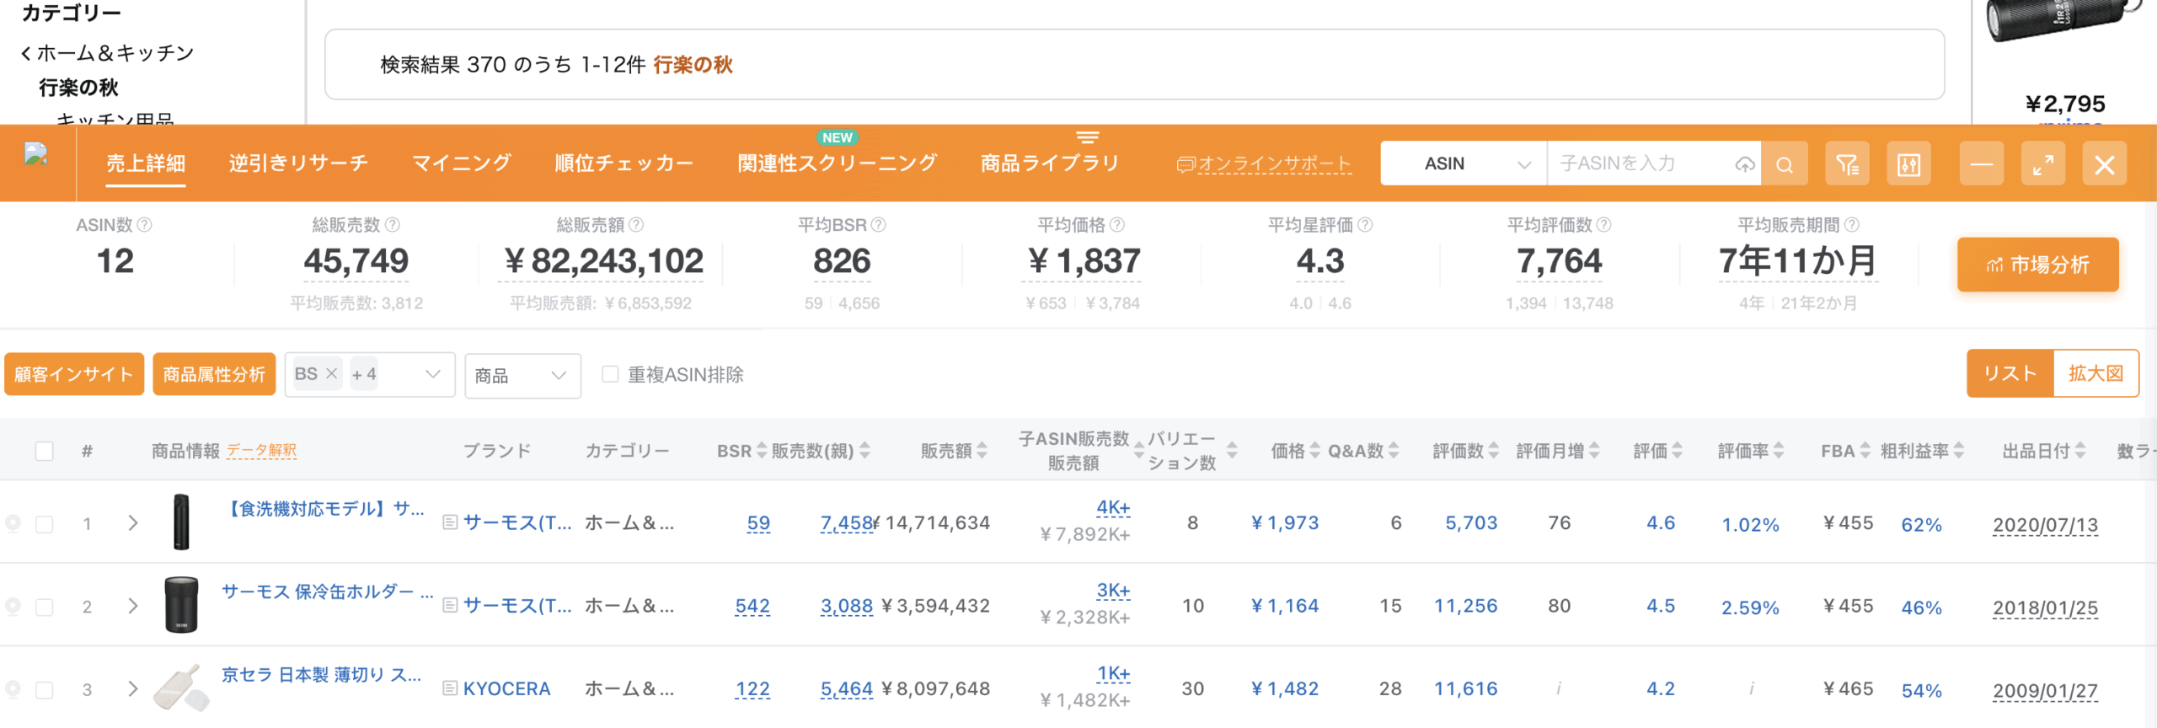Expand panel with the fullscreen arrows icon
The width and height of the screenshot is (2157, 728).
pyautogui.click(x=2042, y=164)
